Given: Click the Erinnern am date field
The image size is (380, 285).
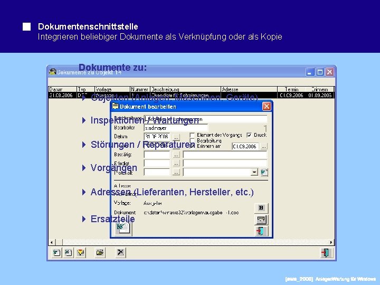Looking at the screenshot, I should 245,146.
